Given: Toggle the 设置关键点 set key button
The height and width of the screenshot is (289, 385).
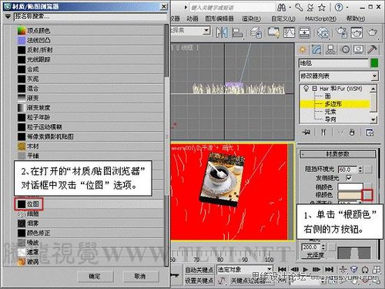Looking at the screenshot, I should pyautogui.click(x=199, y=281).
